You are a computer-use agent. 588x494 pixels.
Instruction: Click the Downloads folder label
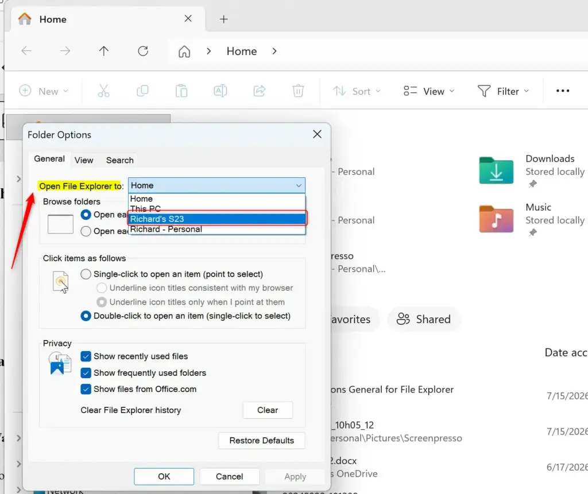point(550,158)
